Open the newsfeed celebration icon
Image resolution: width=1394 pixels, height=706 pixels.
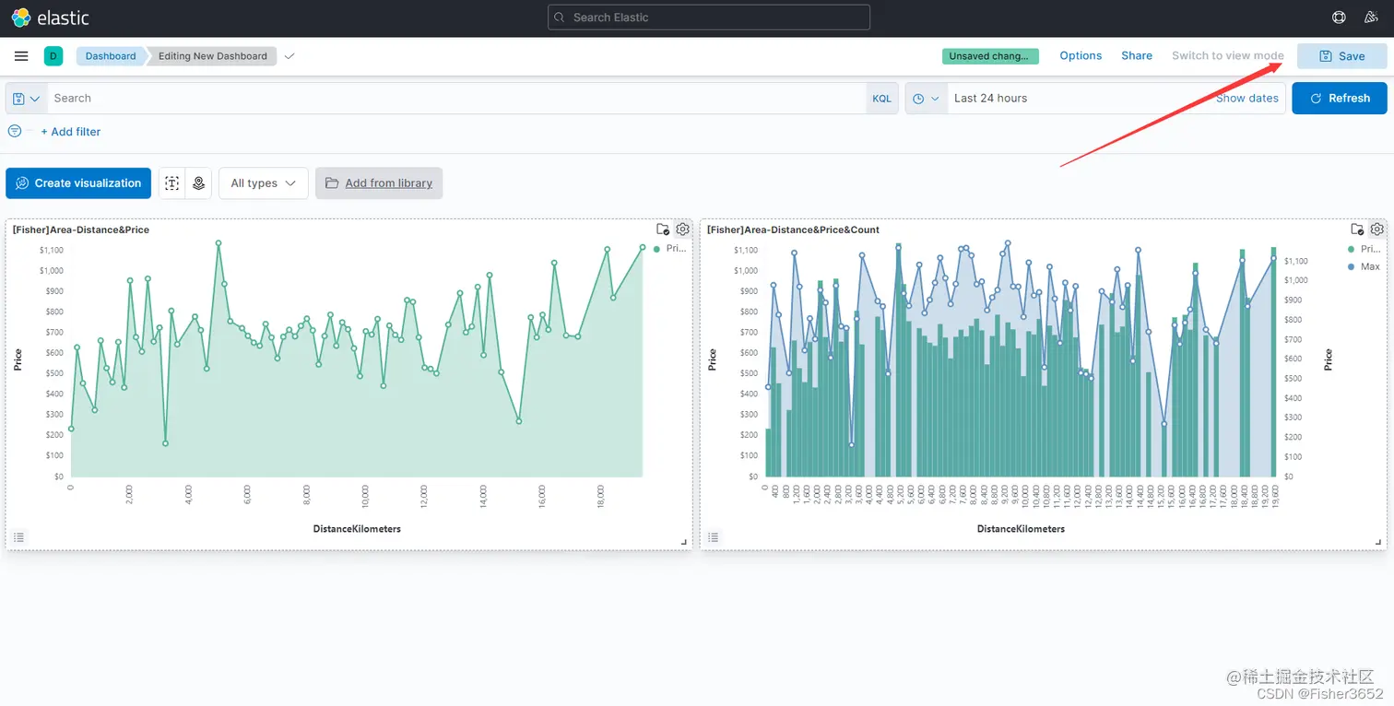[x=1372, y=18]
